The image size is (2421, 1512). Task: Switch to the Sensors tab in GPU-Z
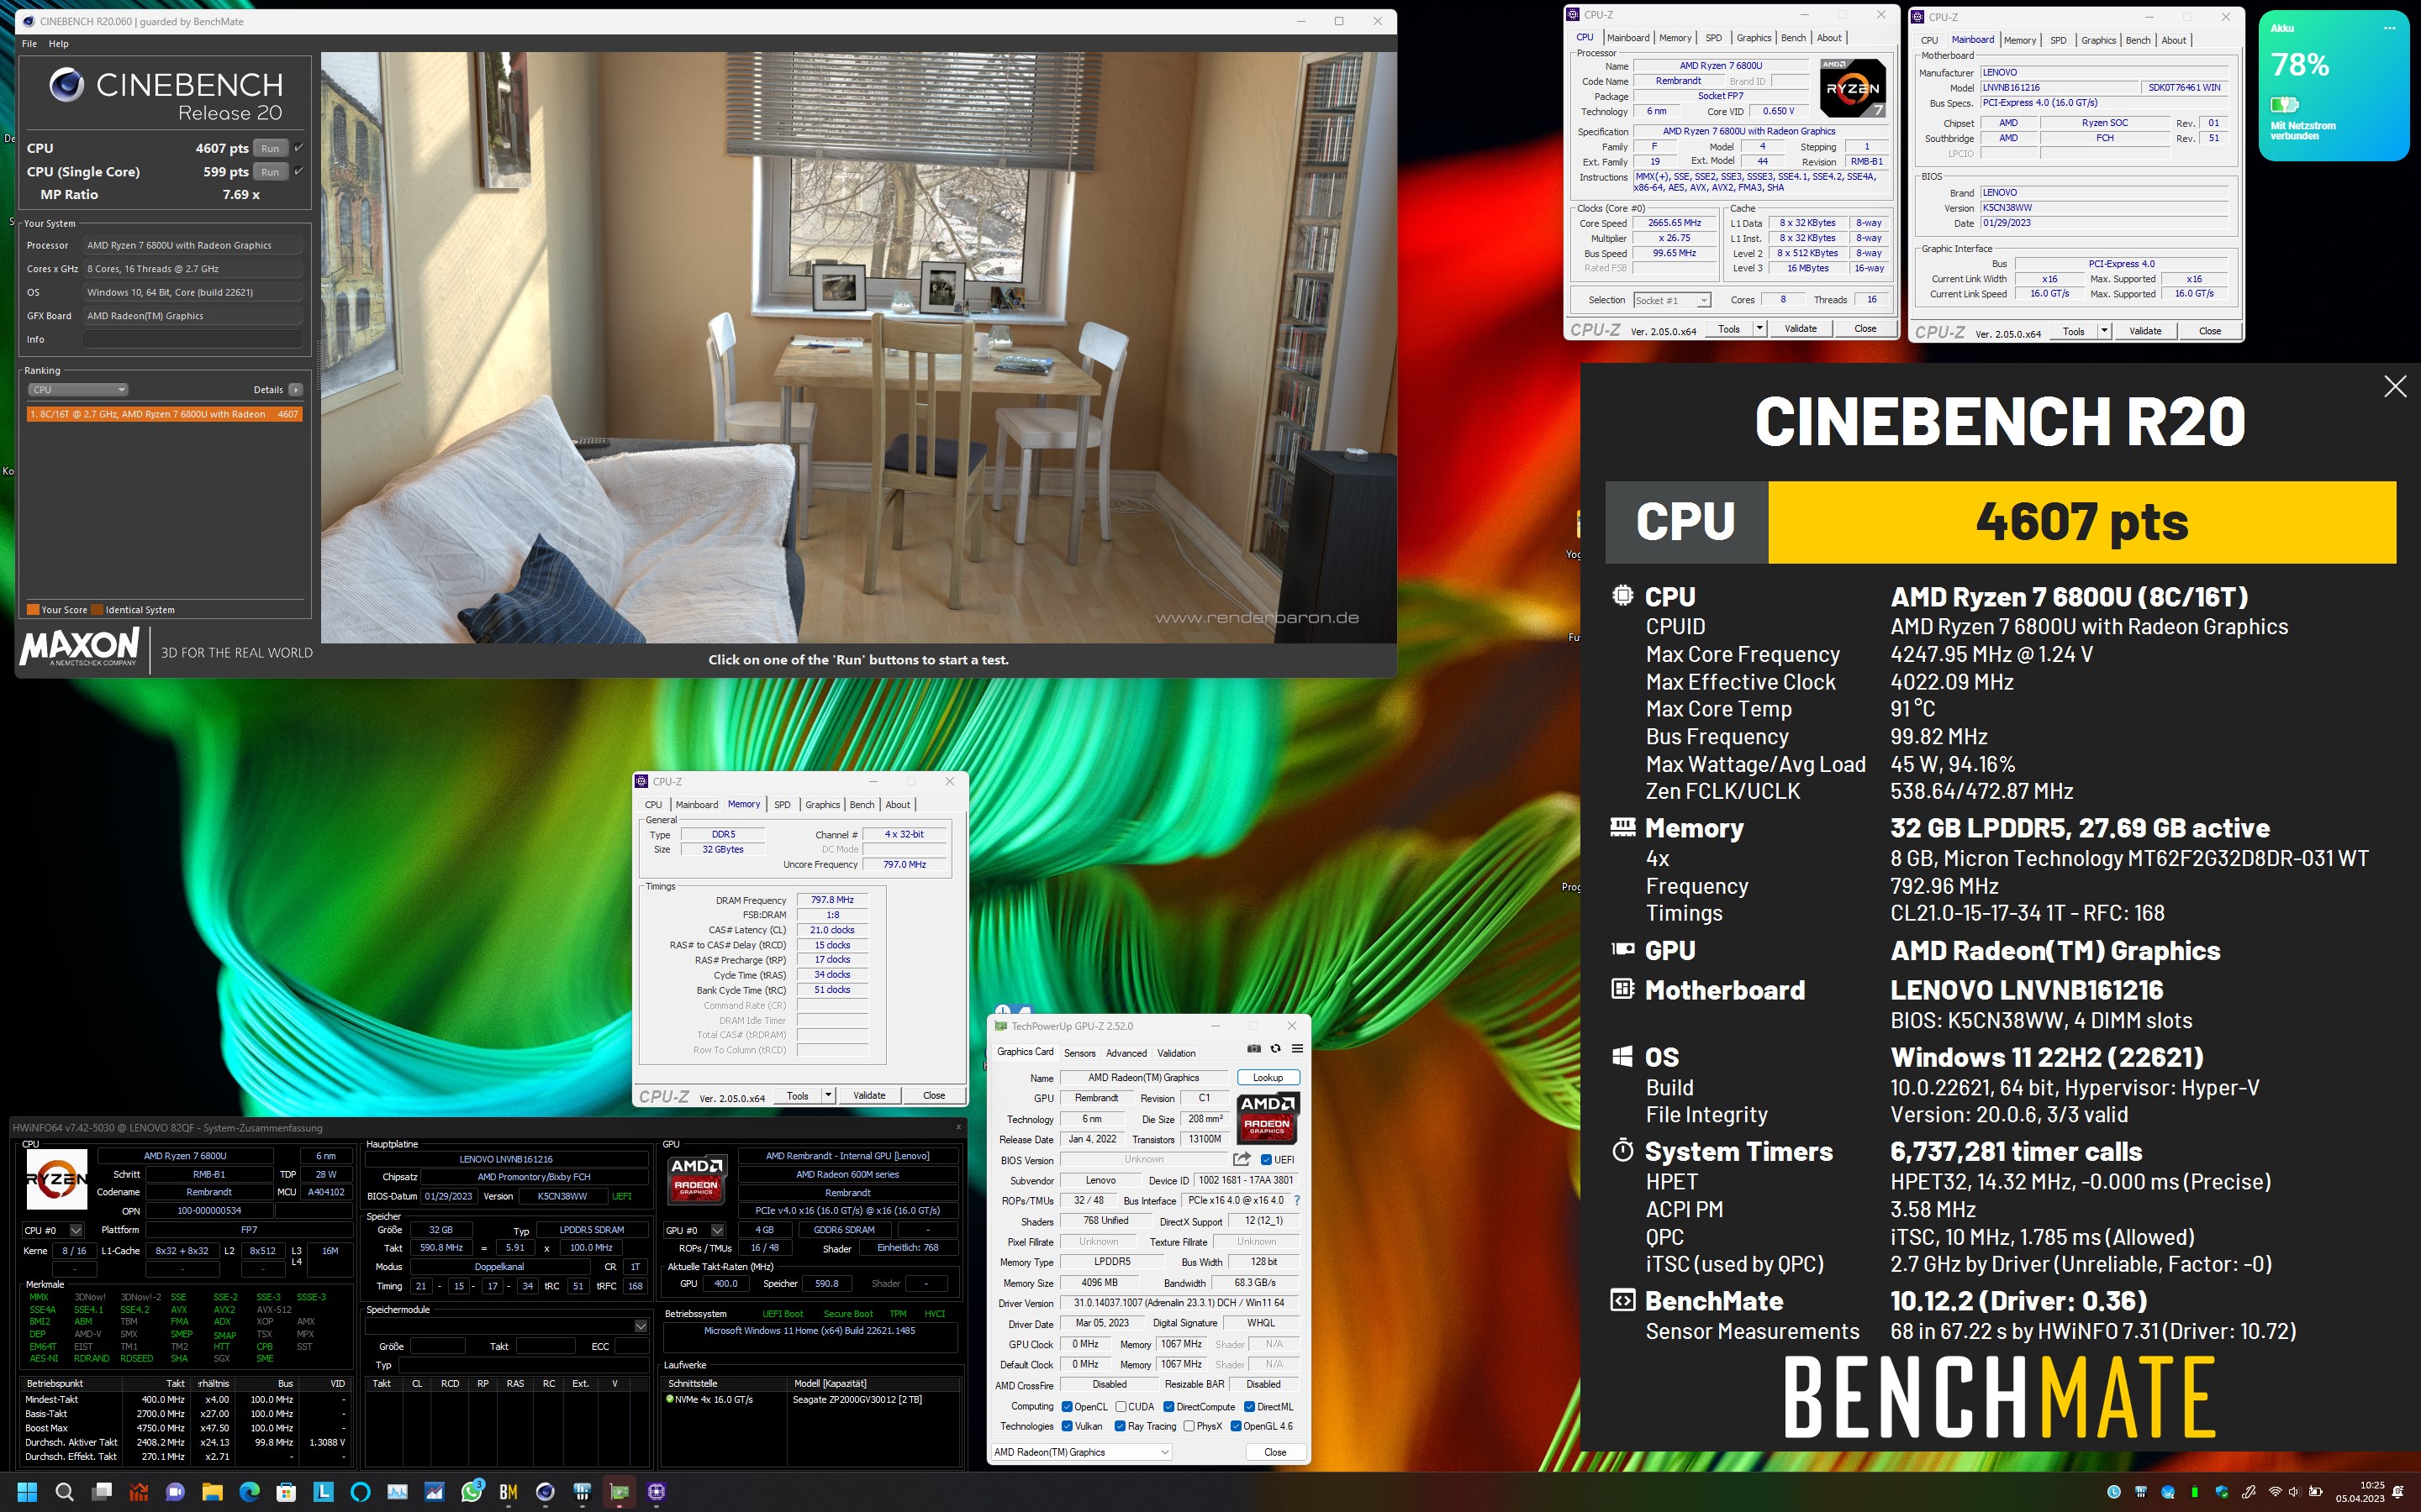(x=1079, y=1053)
